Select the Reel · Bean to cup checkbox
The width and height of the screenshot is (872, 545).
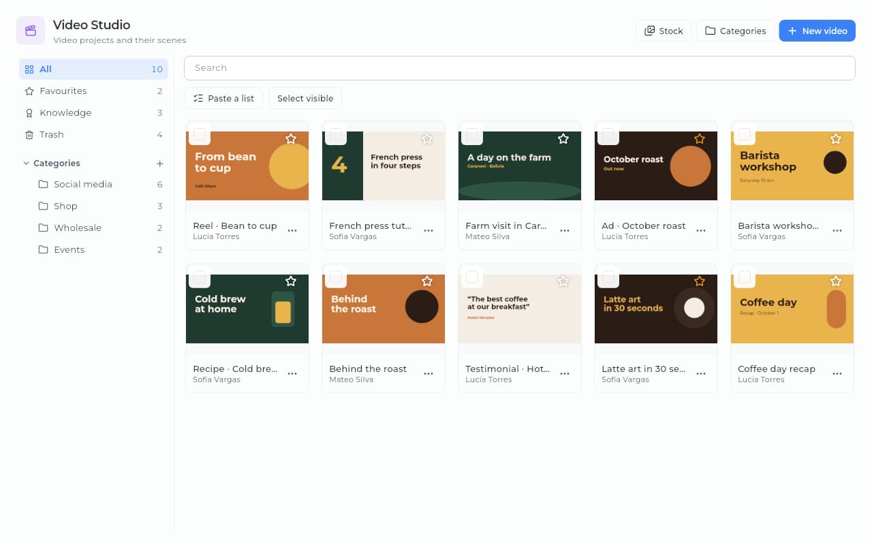coord(200,134)
